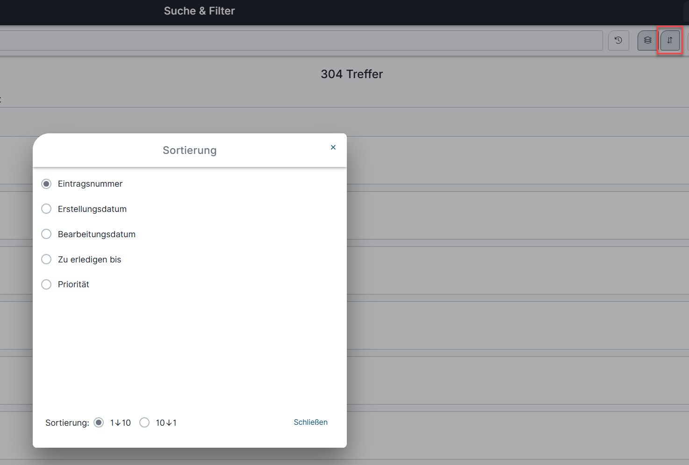Select the Erstellungsdatum radio button
The height and width of the screenshot is (465, 689).
pos(46,209)
